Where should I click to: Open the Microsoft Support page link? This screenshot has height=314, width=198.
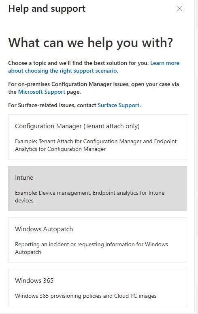42,92
